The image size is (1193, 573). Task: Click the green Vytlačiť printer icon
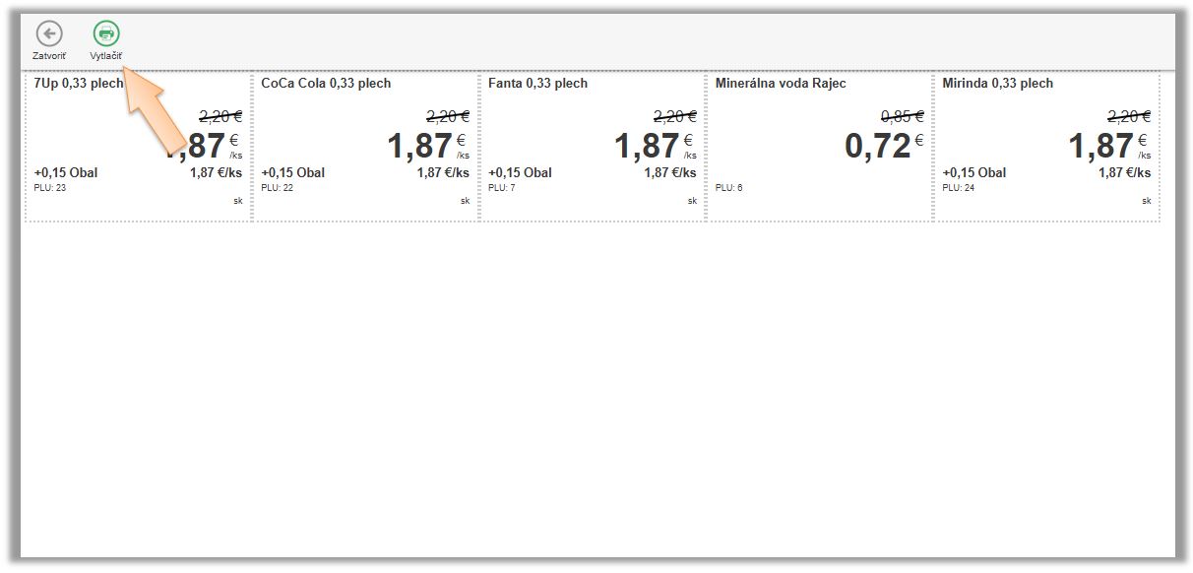click(106, 32)
